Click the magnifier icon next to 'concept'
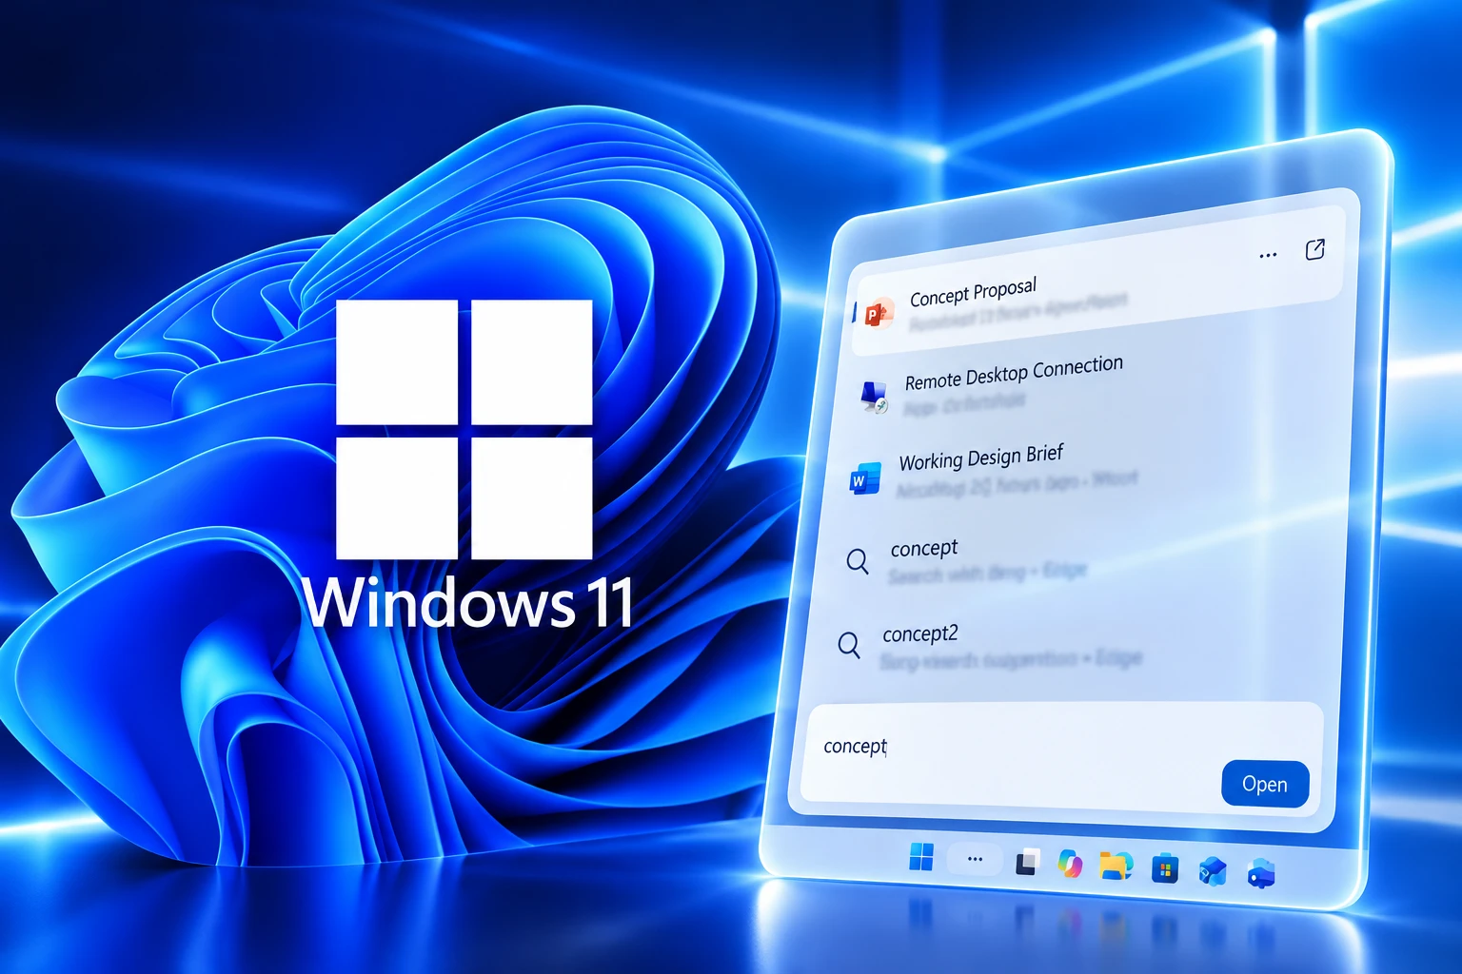The width and height of the screenshot is (1462, 974). pos(858,561)
